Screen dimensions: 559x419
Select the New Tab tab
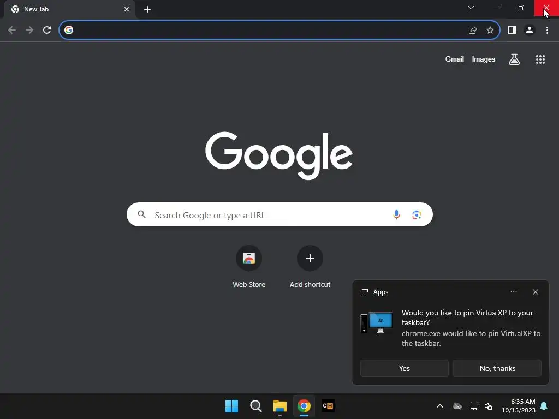click(69, 9)
